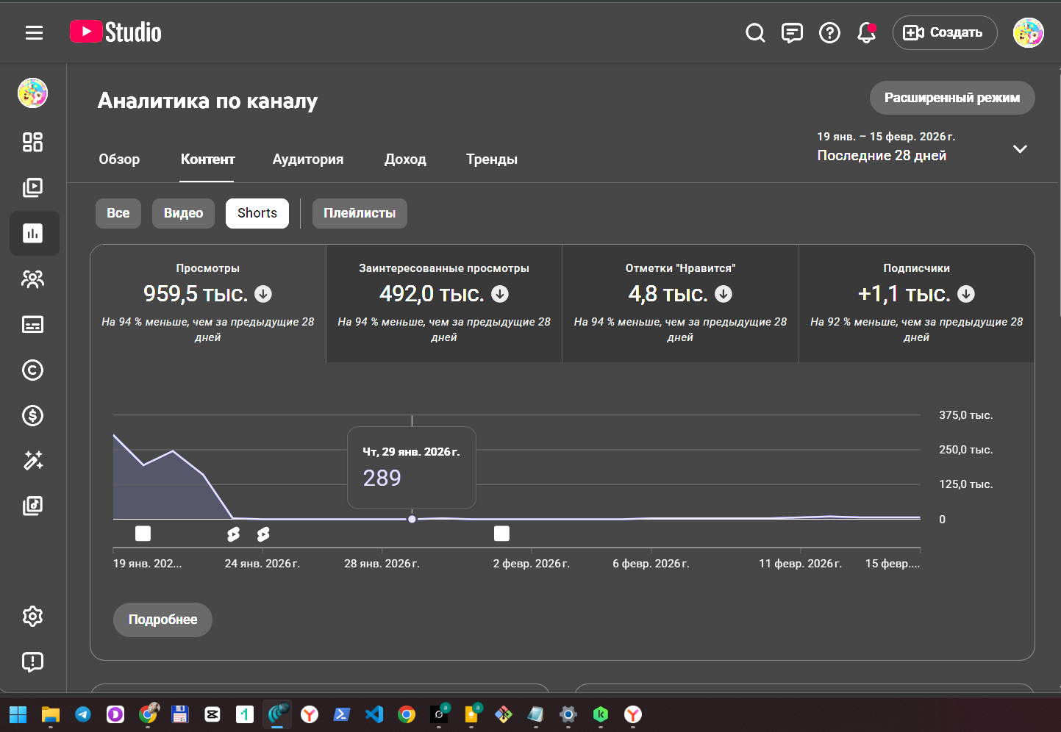Open Community icon in sidebar
The width and height of the screenshot is (1061, 732).
point(32,279)
